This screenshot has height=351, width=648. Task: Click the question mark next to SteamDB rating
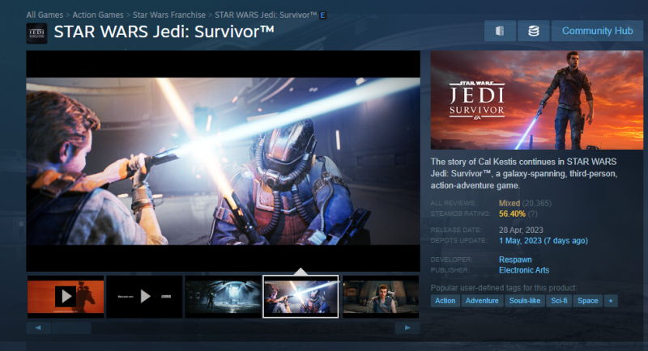533,214
